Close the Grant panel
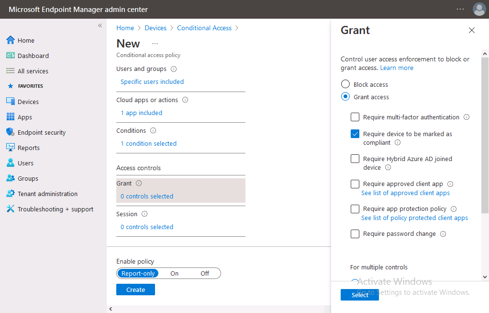Image resolution: width=489 pixels, height=313 pixels. pos(472,30)
